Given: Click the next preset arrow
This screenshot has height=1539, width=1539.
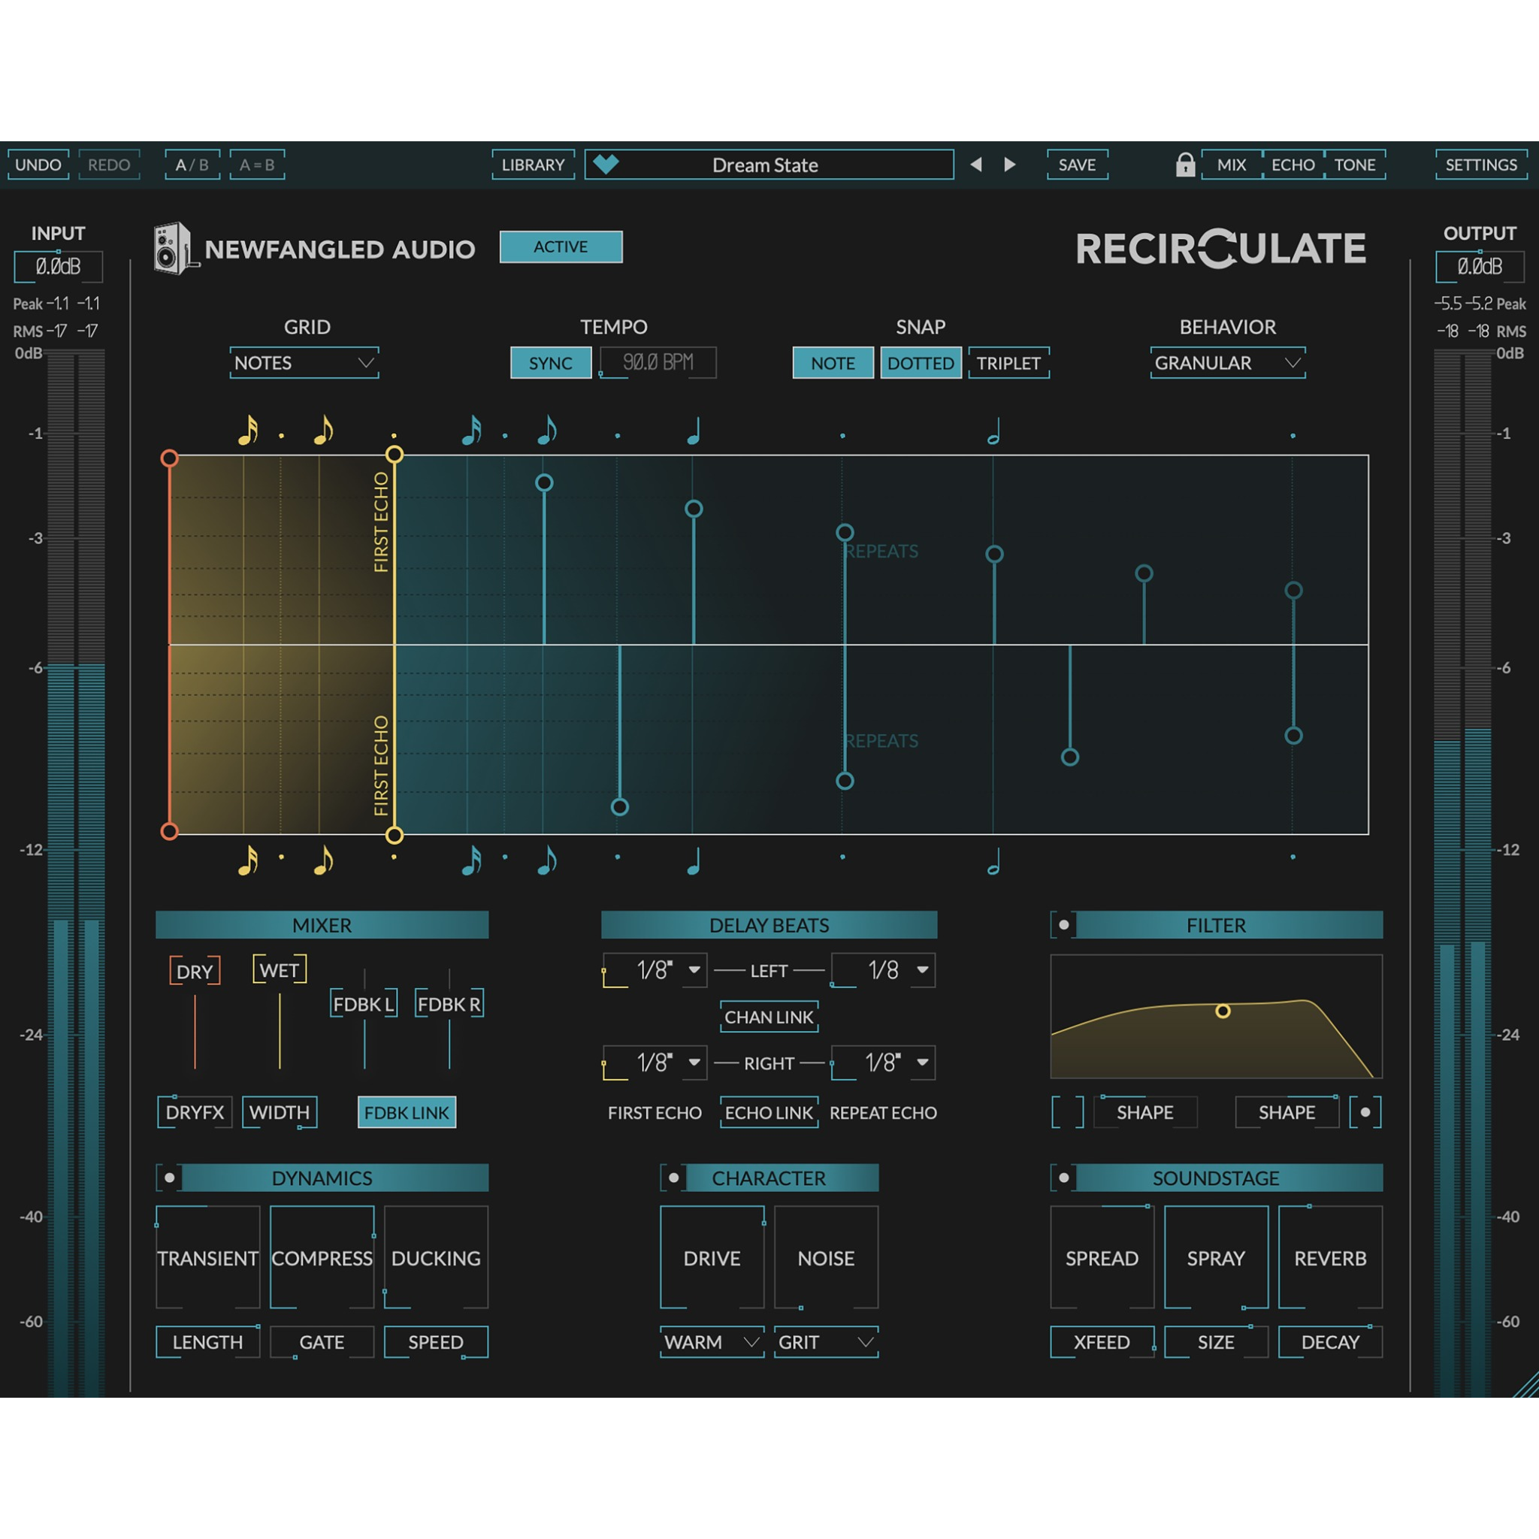Looking at the screenshot, I should point(1009,165).
